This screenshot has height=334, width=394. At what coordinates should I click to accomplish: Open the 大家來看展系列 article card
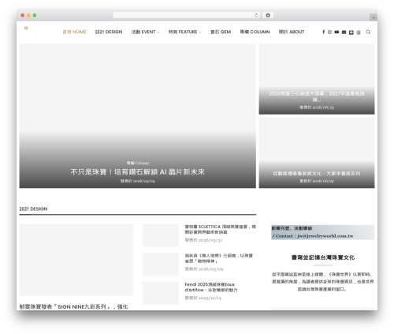point(317,152)
